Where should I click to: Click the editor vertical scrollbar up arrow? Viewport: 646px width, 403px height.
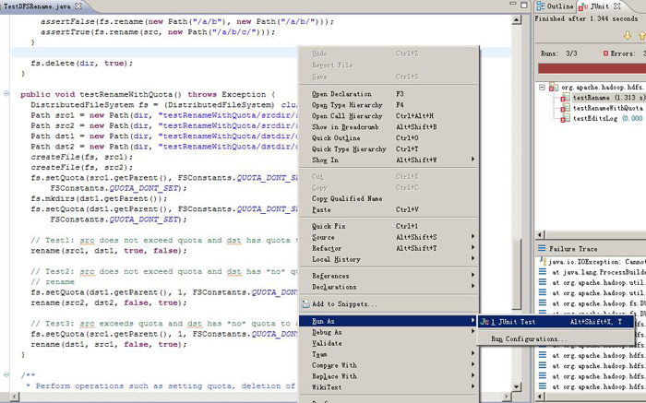tap(517, 19)
